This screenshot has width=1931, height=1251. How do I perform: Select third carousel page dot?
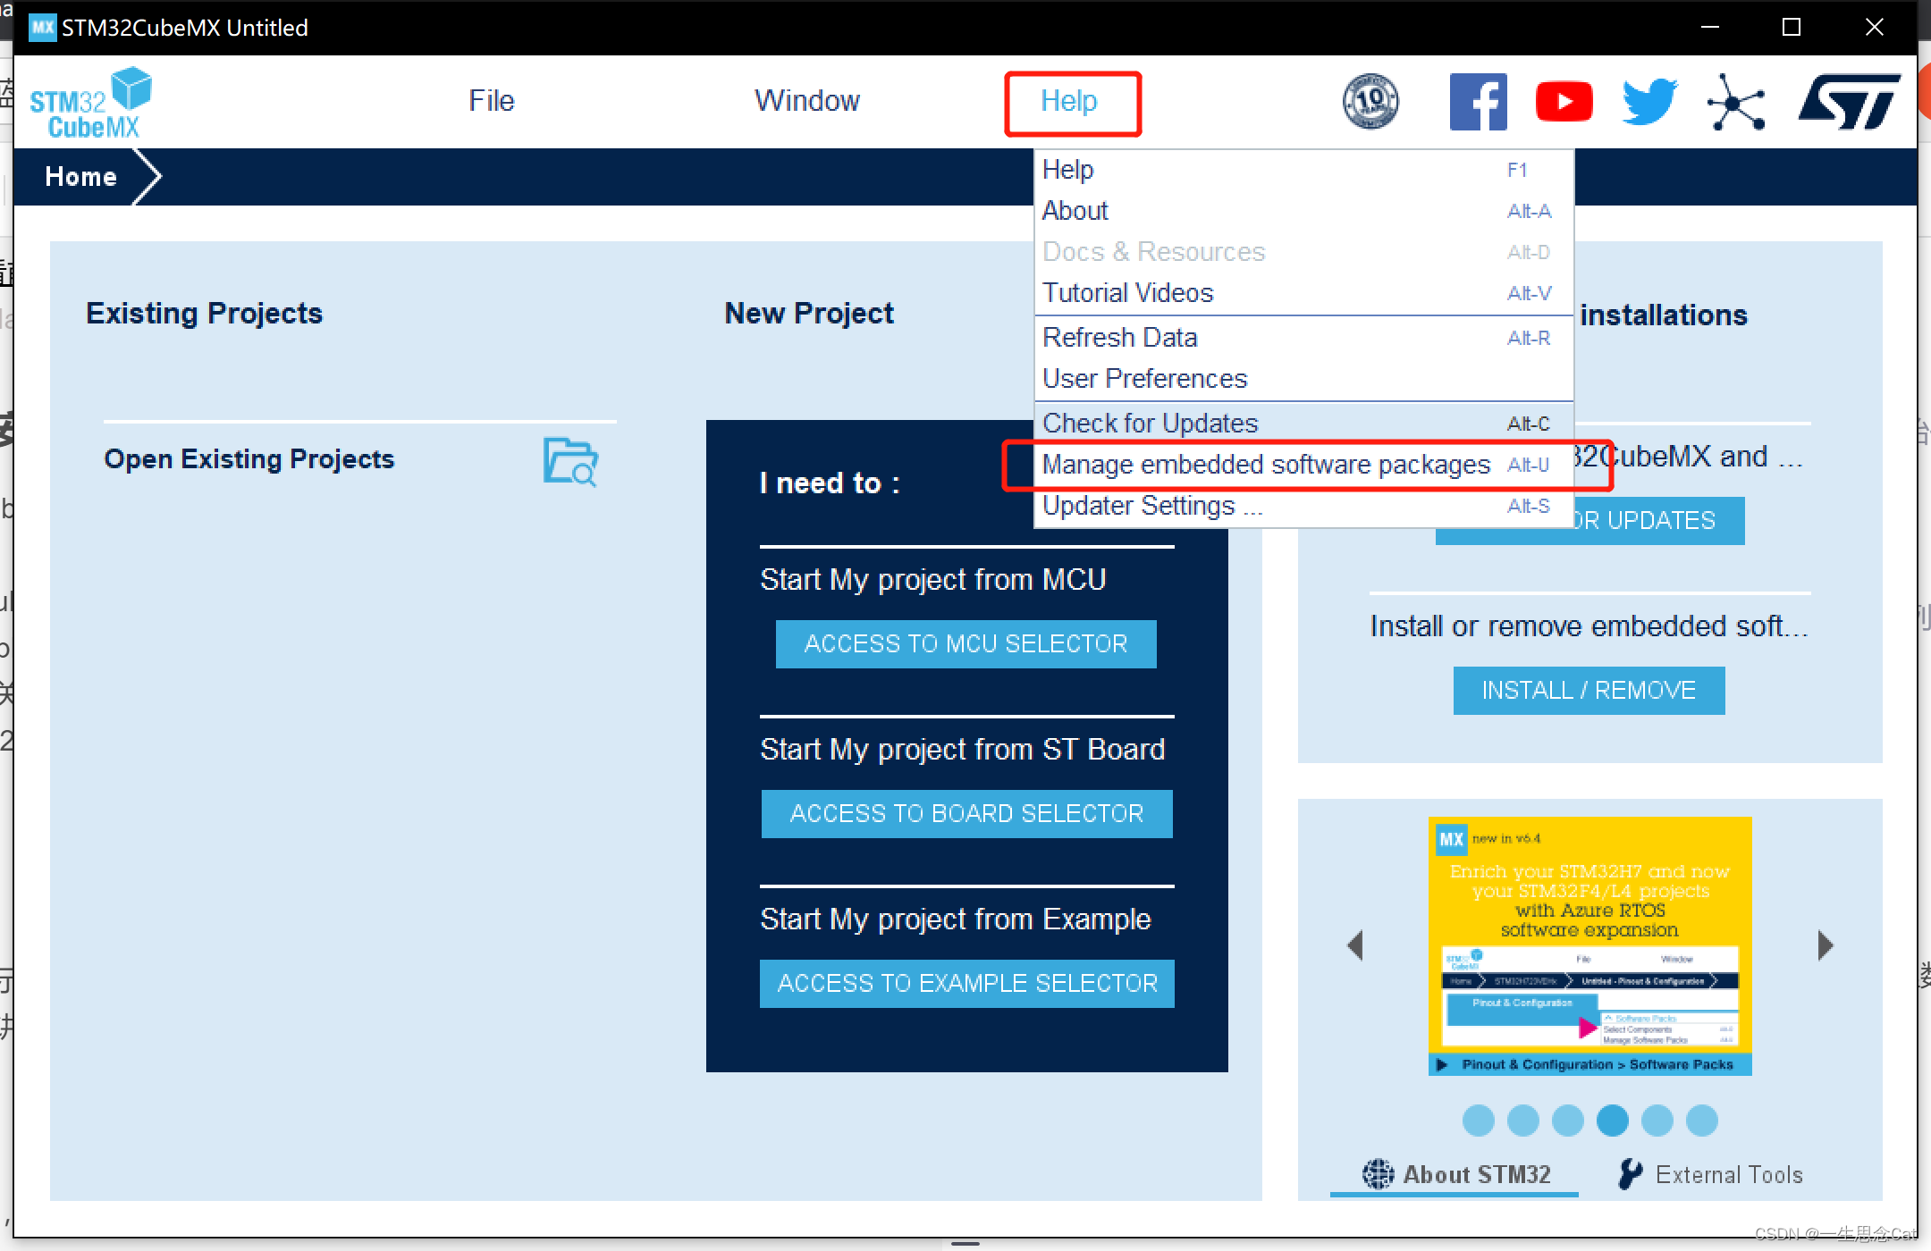[x=1568, y=1121]
